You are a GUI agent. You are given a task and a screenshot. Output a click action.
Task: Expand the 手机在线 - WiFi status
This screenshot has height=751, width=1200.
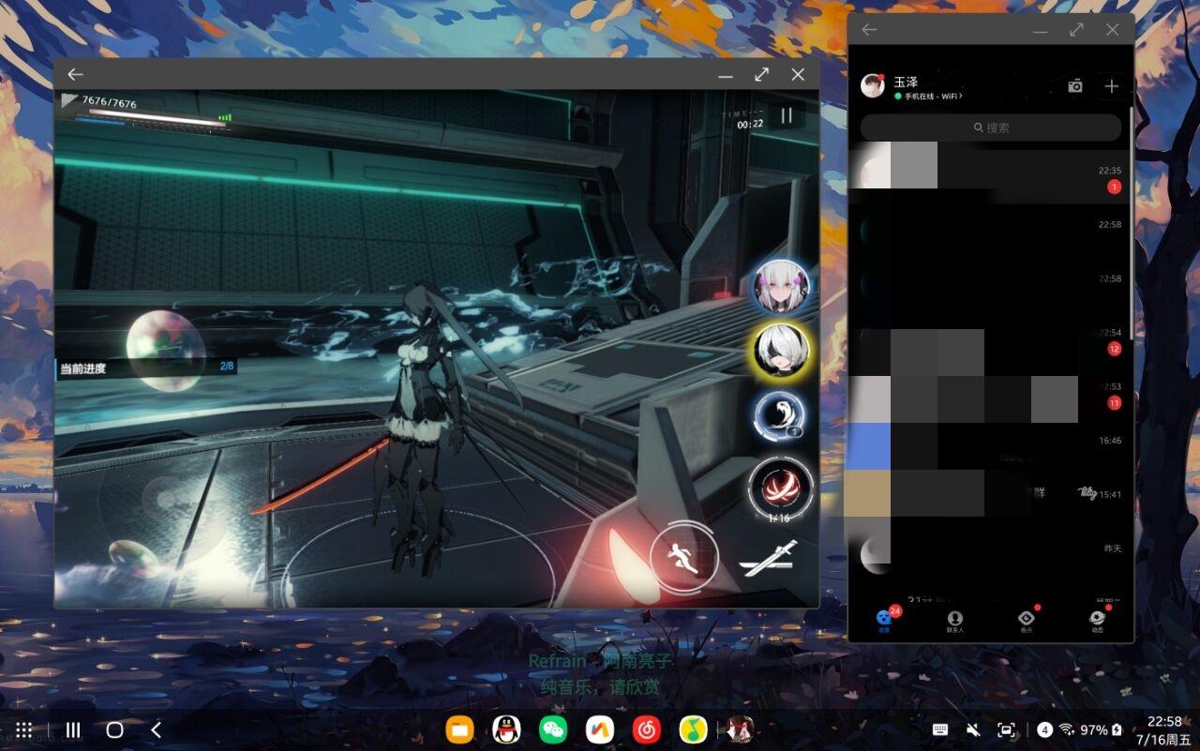click(928, 97)
